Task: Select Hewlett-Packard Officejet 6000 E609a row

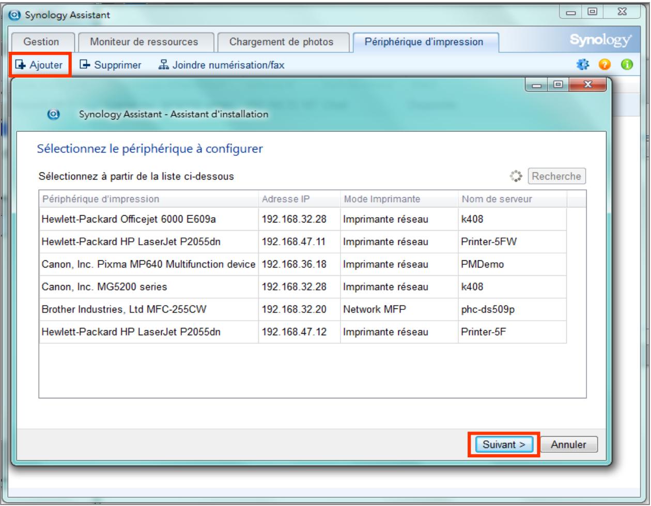Action: (x=303, y=218)
